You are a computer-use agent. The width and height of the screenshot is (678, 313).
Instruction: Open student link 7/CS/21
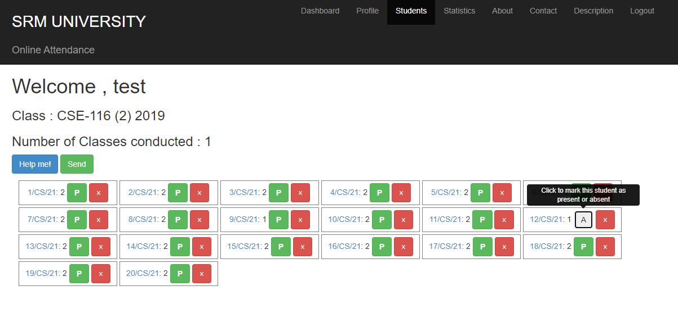(x=43, y=220)
